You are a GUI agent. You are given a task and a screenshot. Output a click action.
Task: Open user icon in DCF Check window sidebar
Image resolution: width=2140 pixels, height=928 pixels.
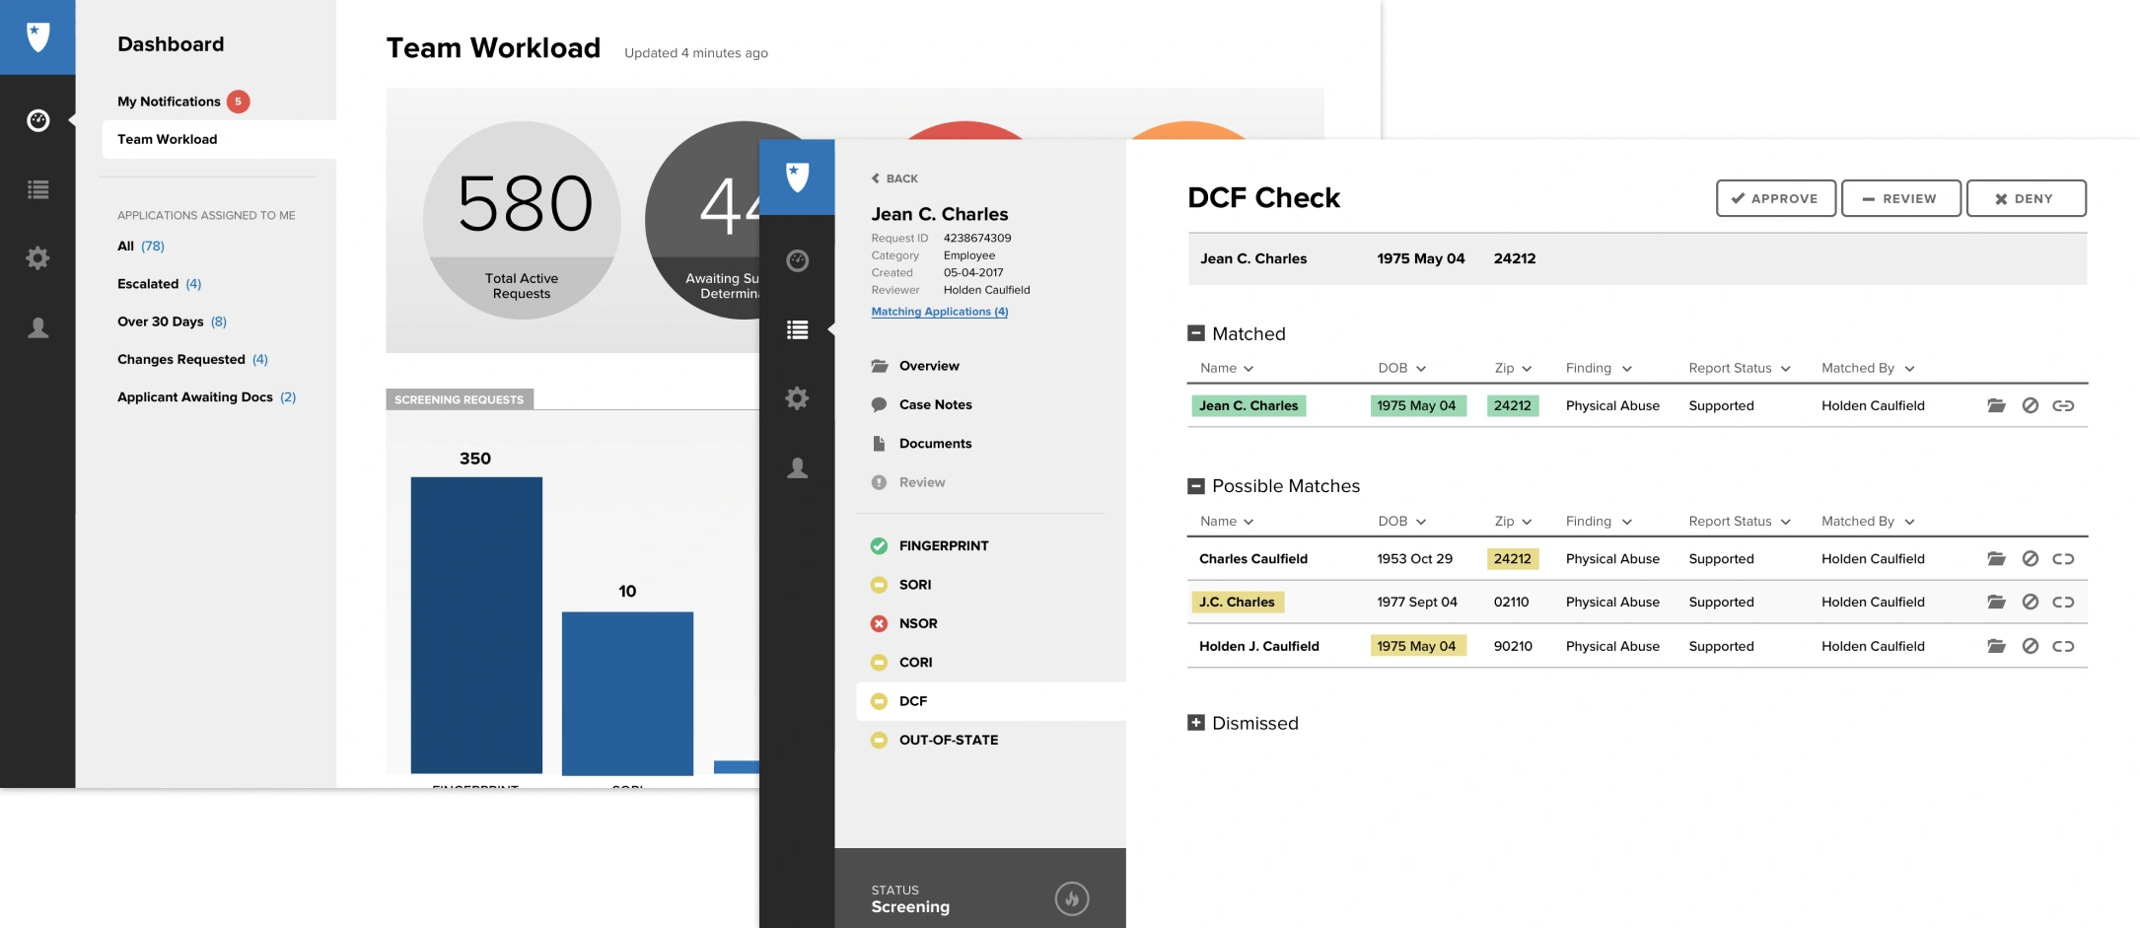(x=797, y=467)
